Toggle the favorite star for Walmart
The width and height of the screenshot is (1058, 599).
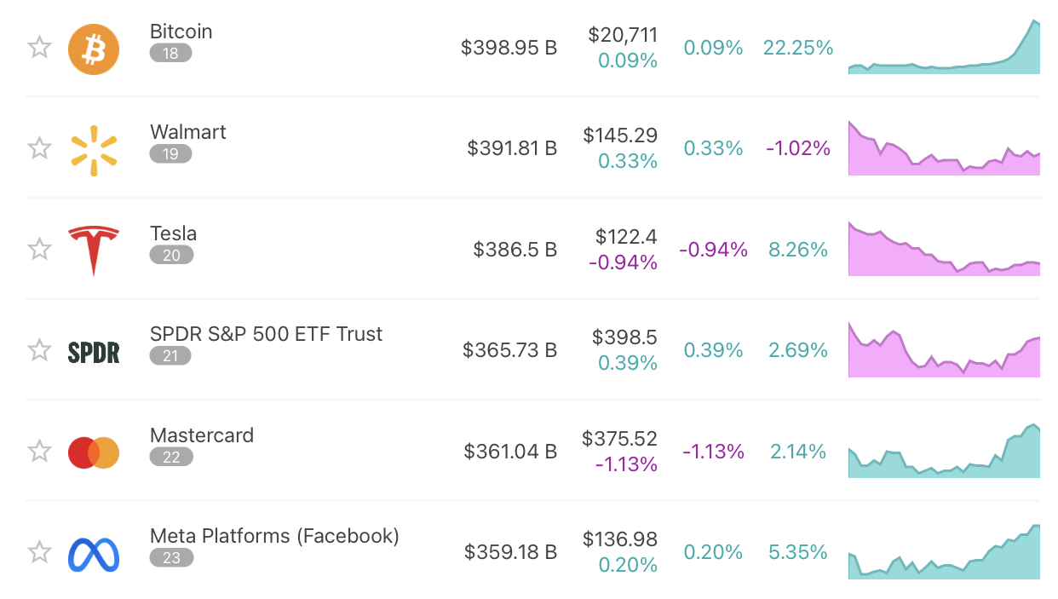40,148
